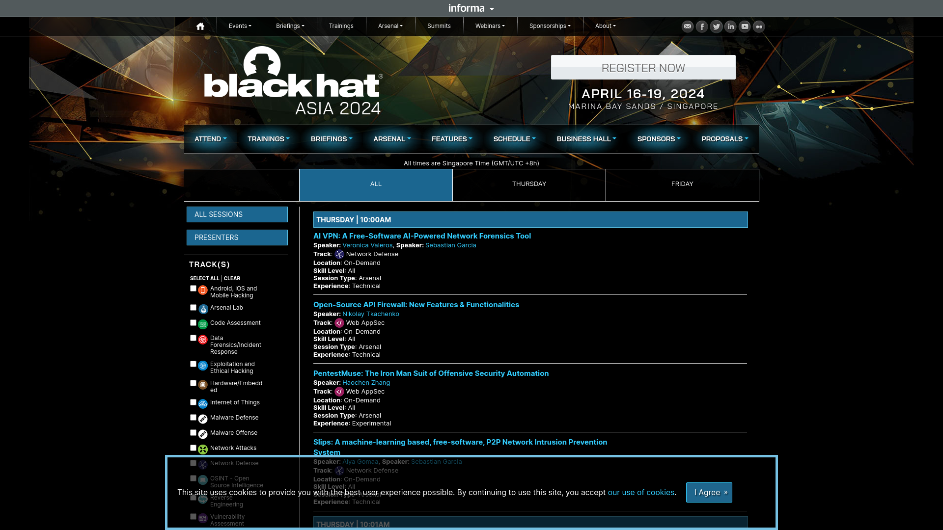Click the LinkedIn social media icon
943x530 pixels.
(730, 26)
